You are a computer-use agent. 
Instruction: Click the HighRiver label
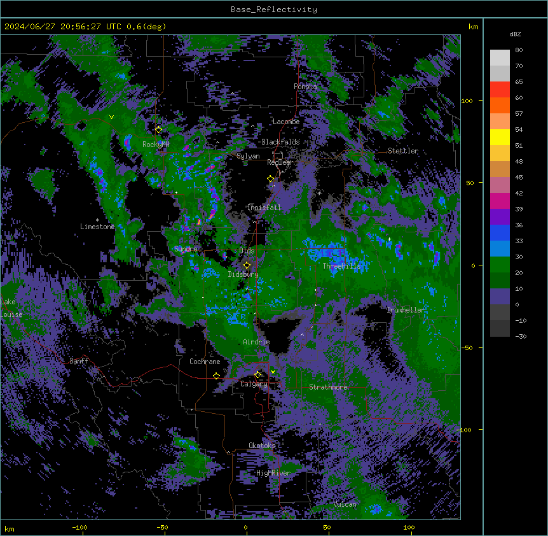(273, 473)
